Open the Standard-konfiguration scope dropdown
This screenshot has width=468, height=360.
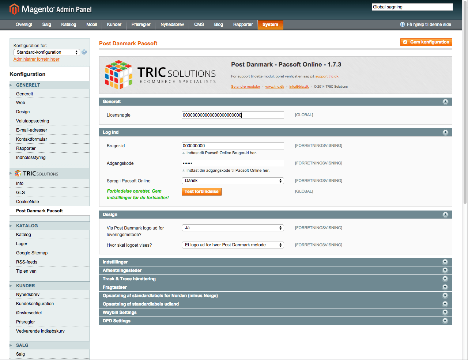(x=46, y=52)
